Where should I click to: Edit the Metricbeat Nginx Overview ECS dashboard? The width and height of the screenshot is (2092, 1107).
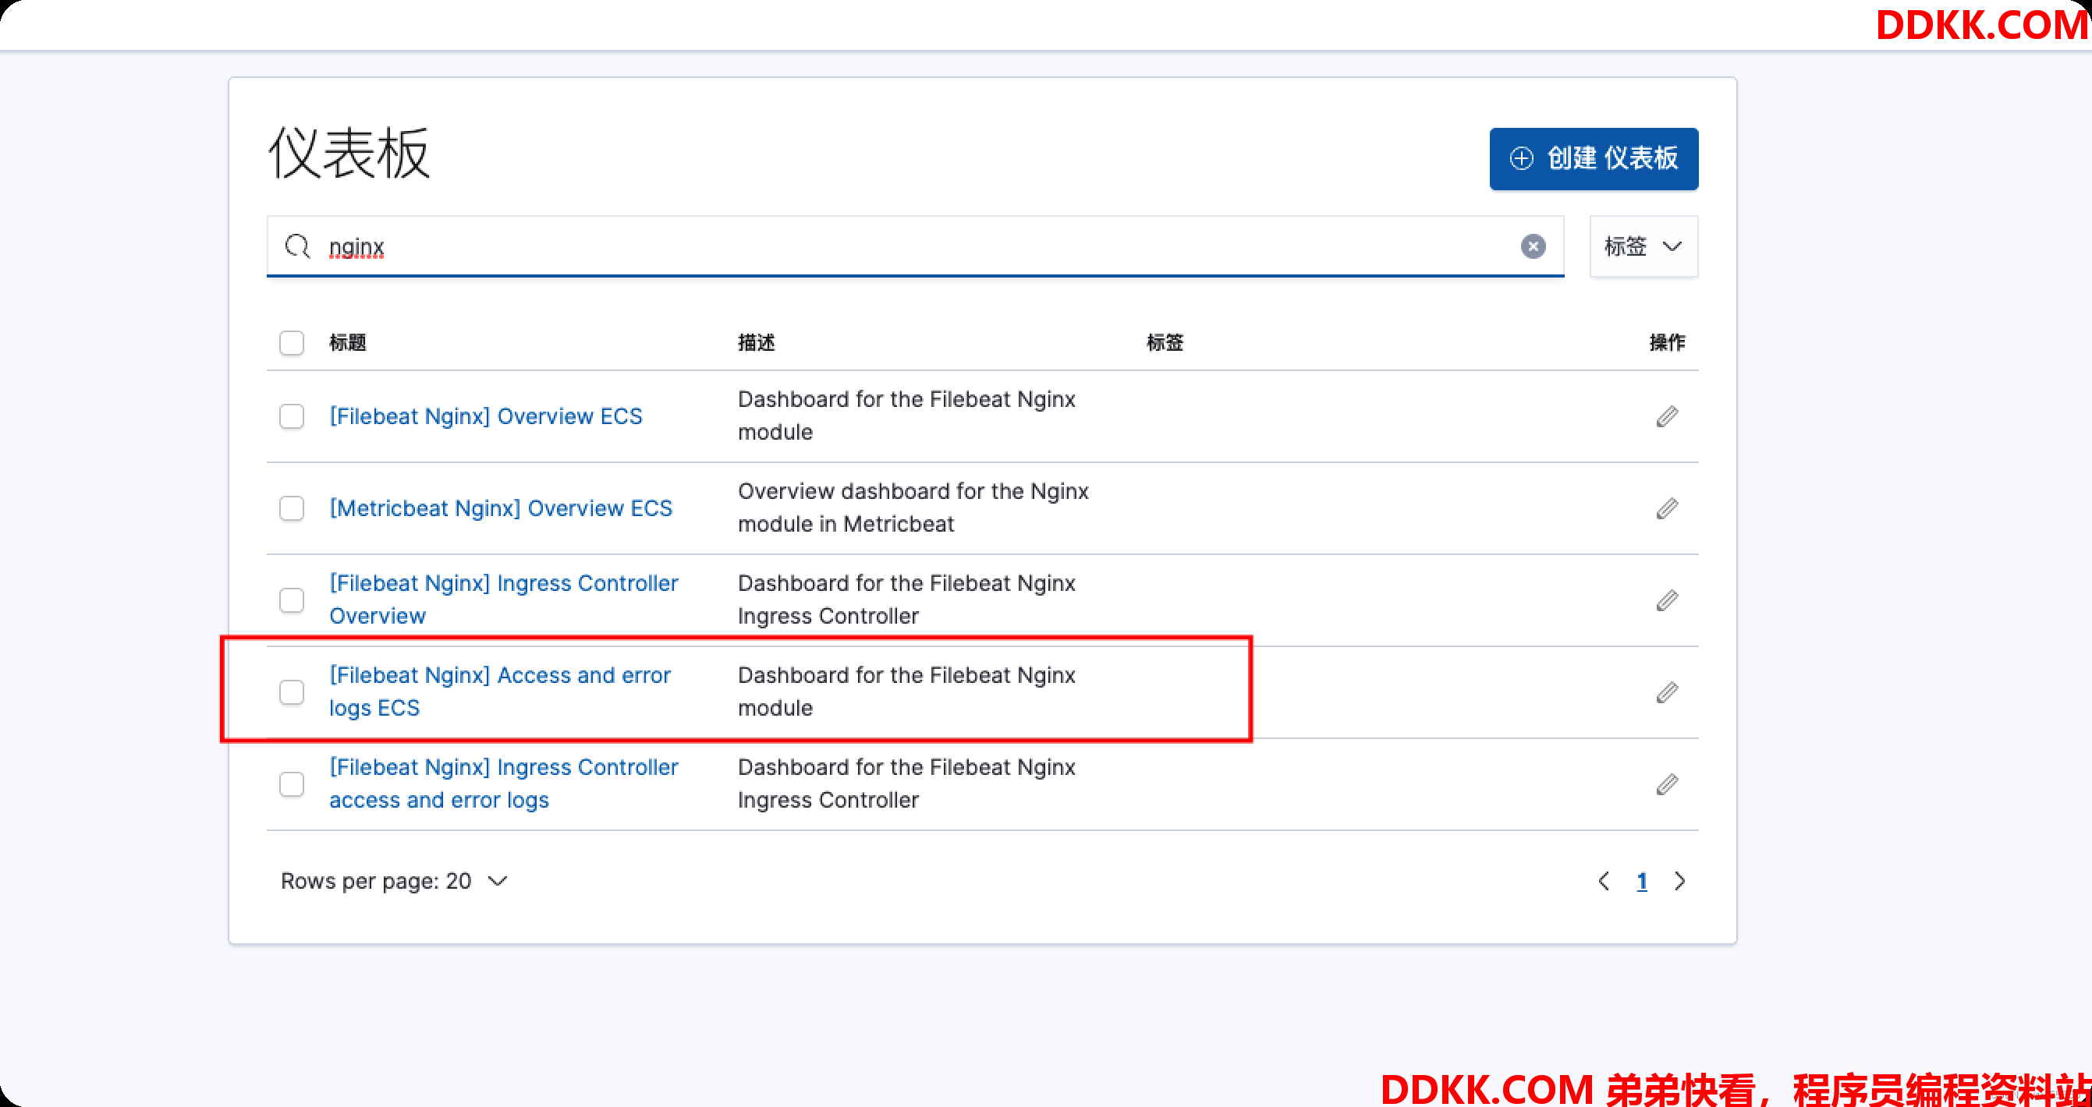pos(1666,508)
